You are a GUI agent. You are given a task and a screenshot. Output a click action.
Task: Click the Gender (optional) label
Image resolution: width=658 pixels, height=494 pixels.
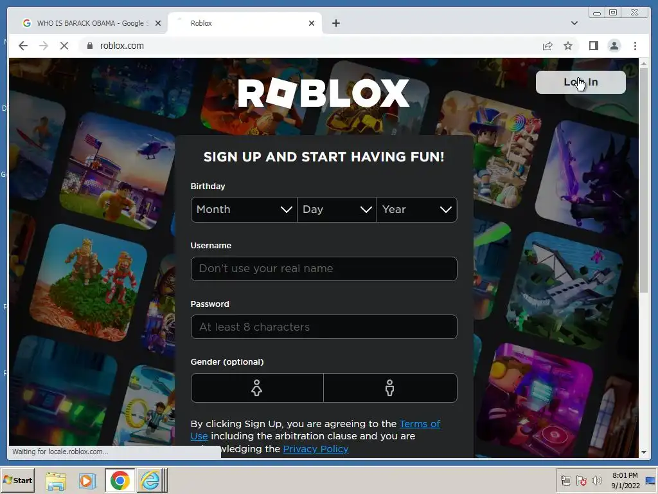click(227, 361)
